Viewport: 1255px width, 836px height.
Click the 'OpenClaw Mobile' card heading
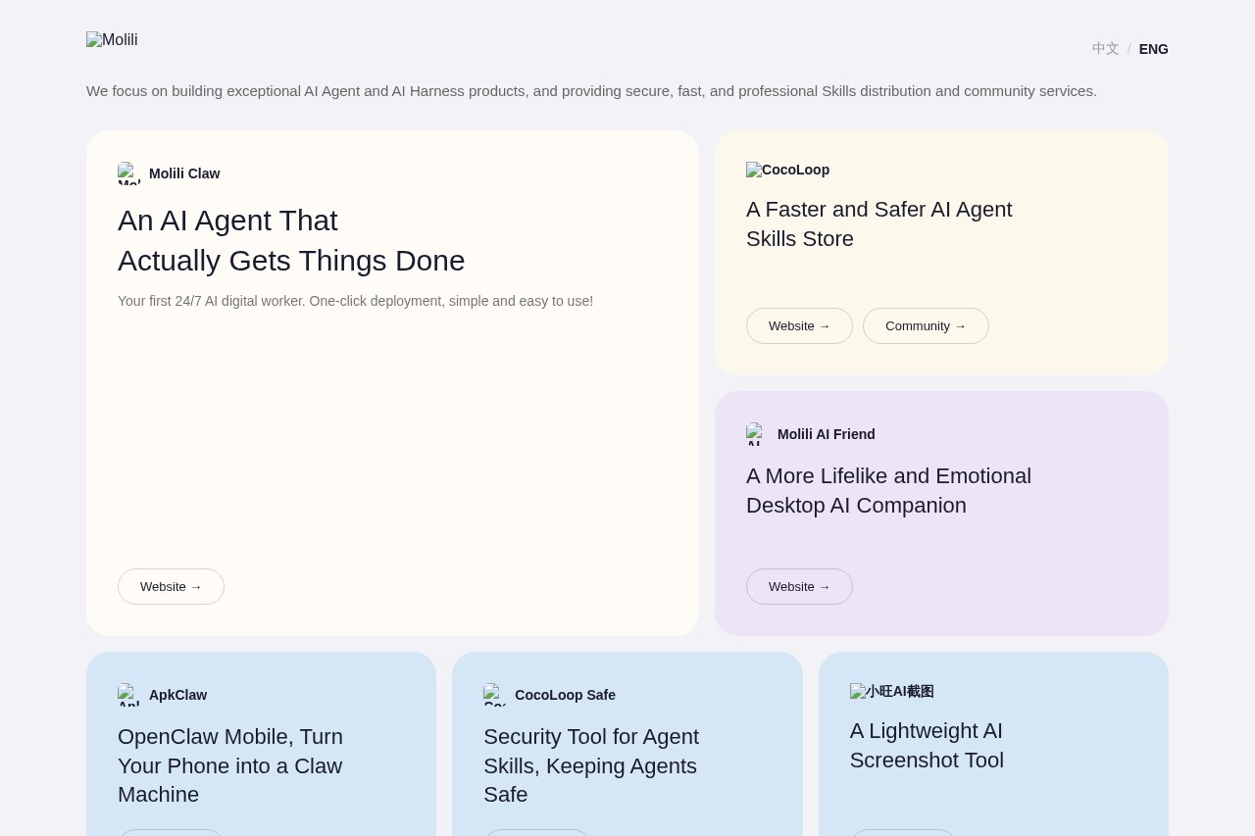pyautogui.click(x=230, y=764)
